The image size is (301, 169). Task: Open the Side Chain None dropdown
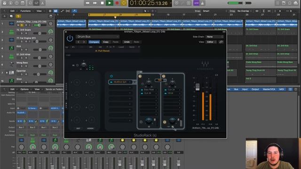[214, 37]
